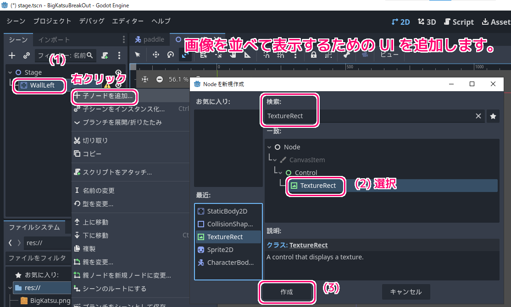
Task: Click the attach script icon in the scene dock
Action: click(x=105, y=55)
